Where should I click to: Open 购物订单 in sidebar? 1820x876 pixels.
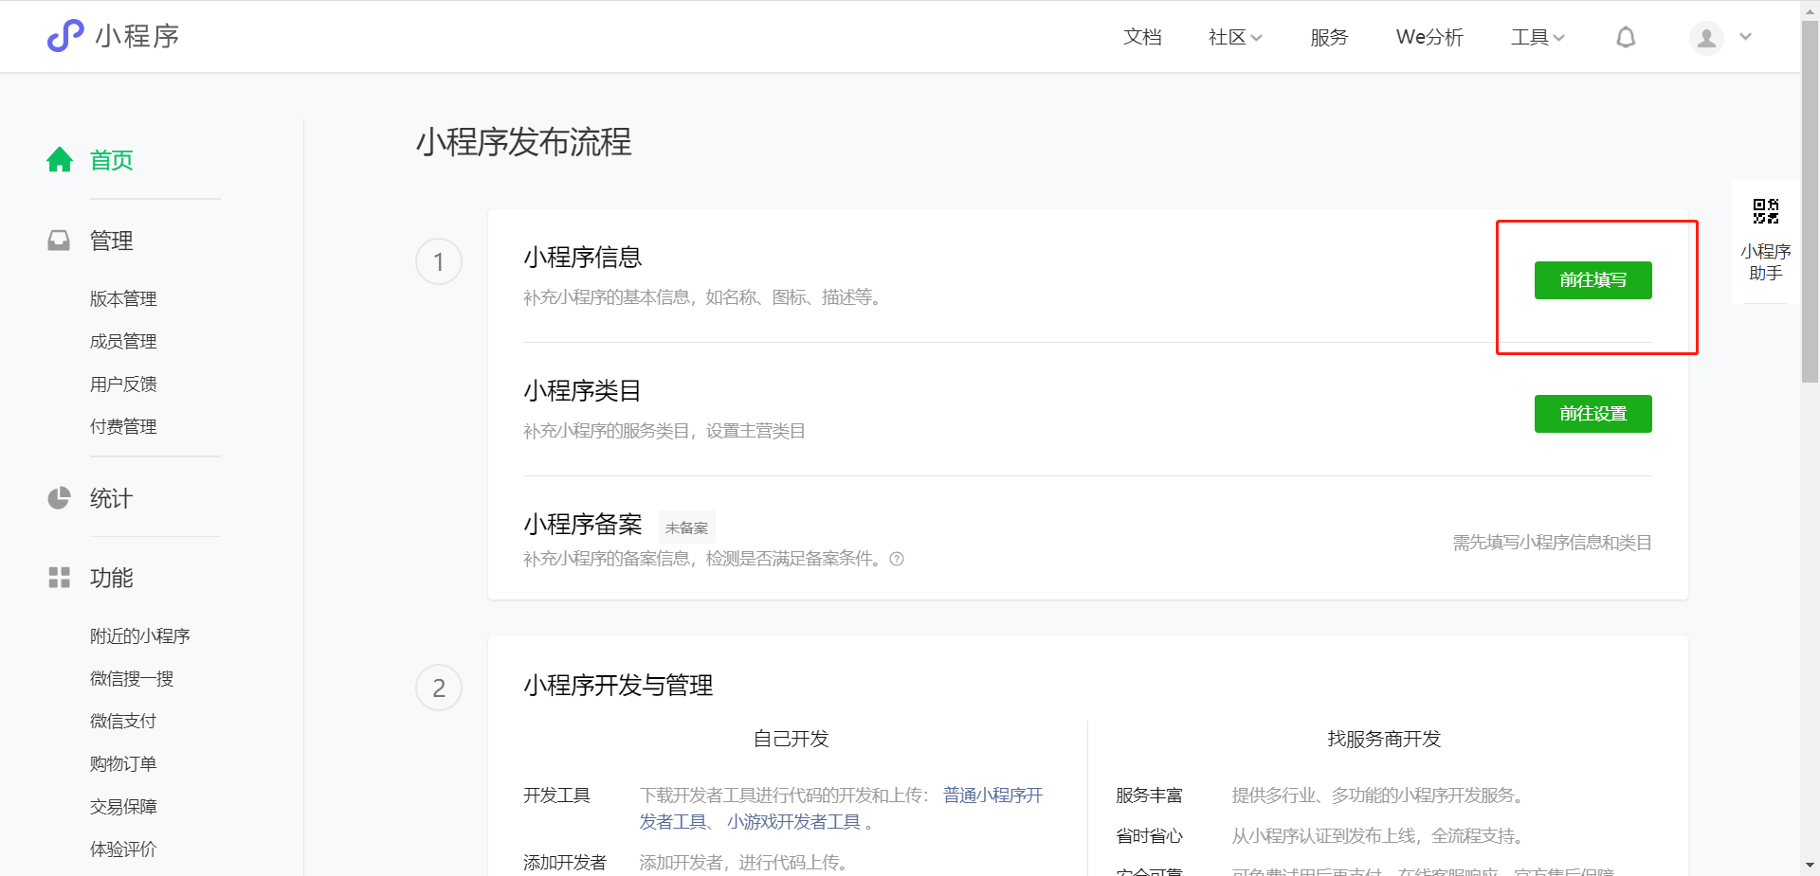(123, 764)
